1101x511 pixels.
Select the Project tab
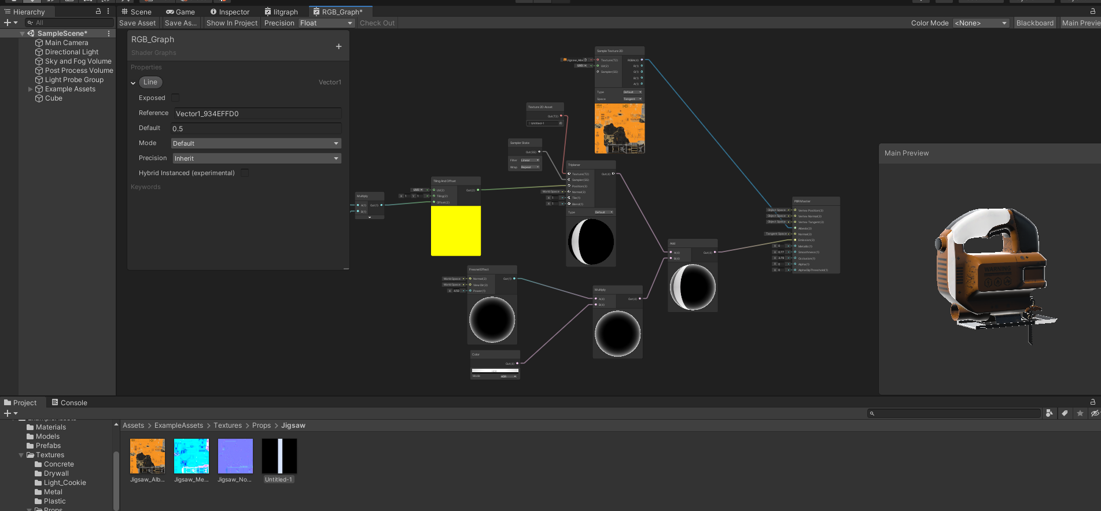click(x=20, y=403)
